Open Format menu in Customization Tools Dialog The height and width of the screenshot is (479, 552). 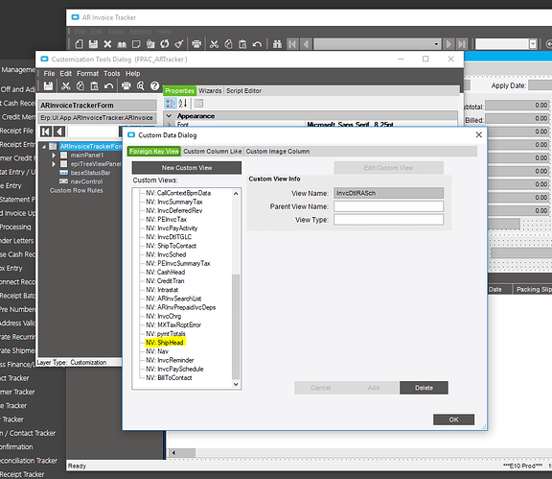click(87, 73)
